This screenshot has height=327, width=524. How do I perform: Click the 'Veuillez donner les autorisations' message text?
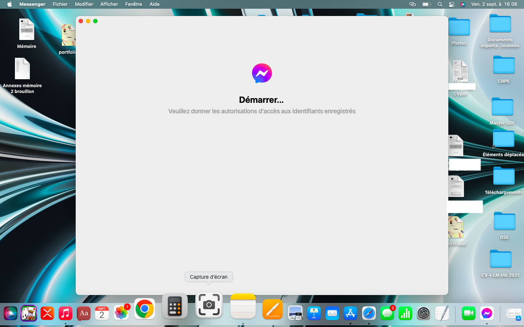tap(262, 111)
